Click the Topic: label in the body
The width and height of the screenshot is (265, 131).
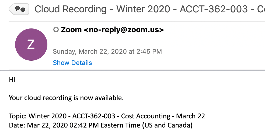(18, 116)
